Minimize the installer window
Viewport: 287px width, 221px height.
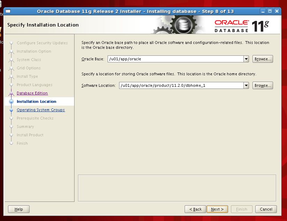click(263, 11)
